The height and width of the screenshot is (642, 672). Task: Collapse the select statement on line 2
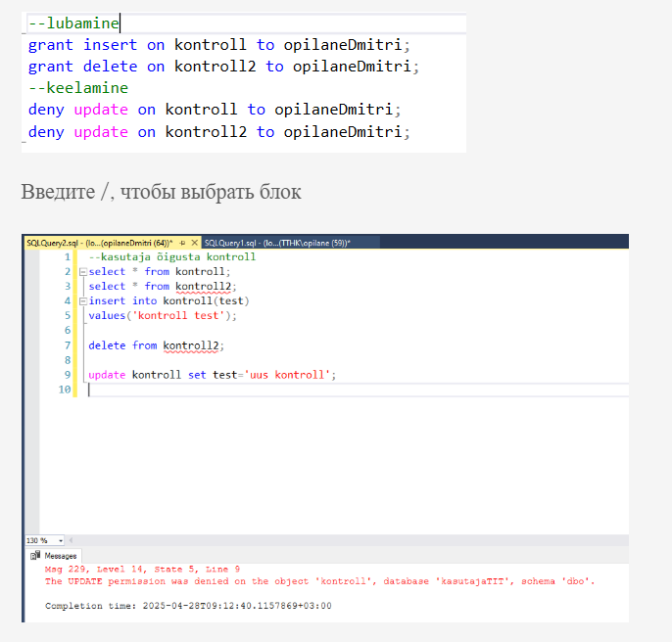(x=82, y=271)
